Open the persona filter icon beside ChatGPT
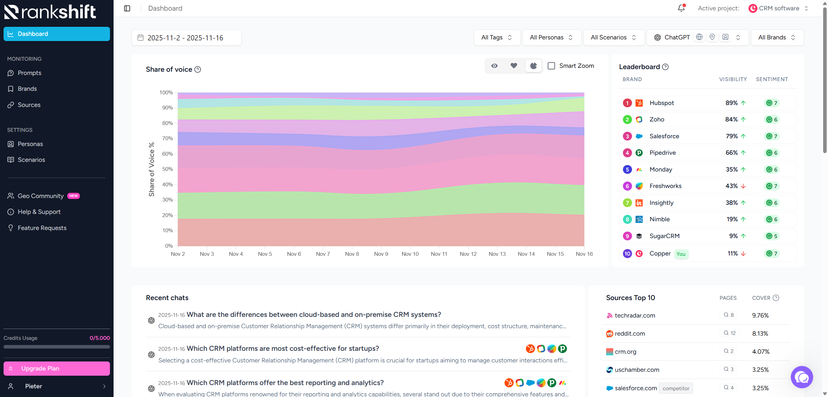 (x=725, y=37)
